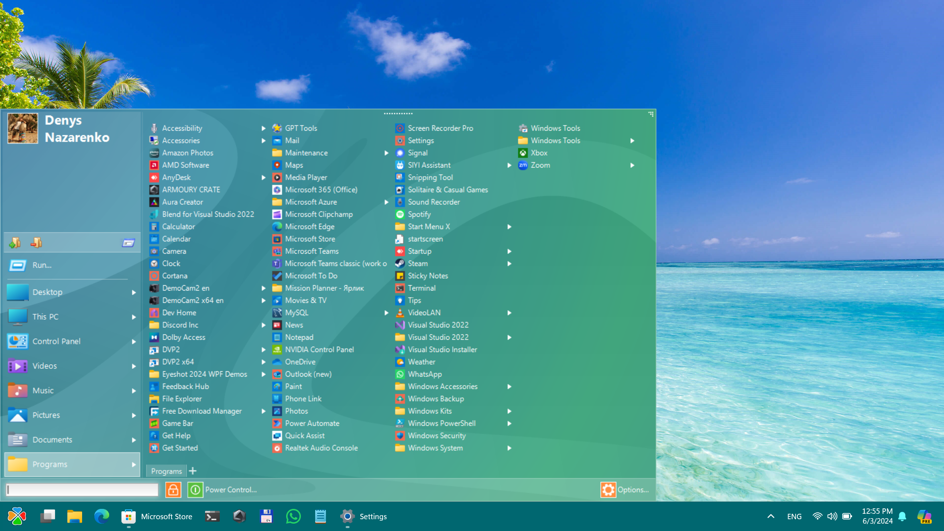Click the user avatar picture

23,128
